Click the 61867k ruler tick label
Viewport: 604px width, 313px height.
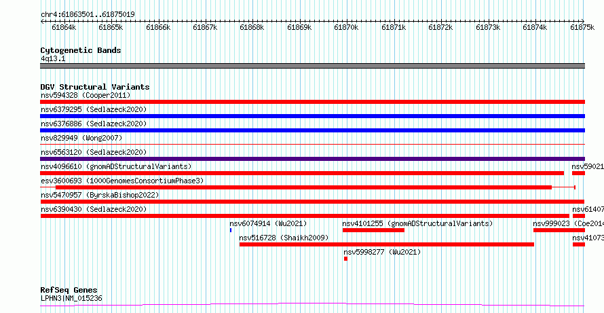(206, 27)
